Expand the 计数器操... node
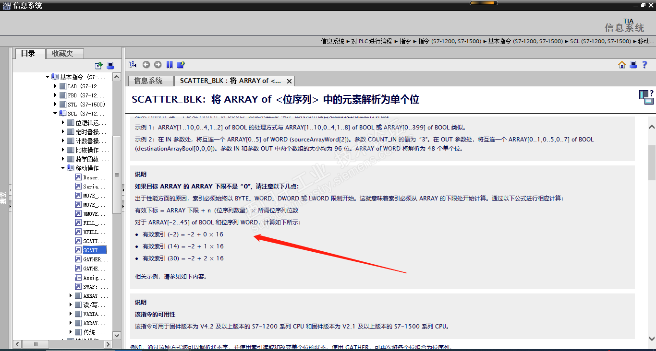This screenshot has height=351, width=656. click(x=63, y=141)
